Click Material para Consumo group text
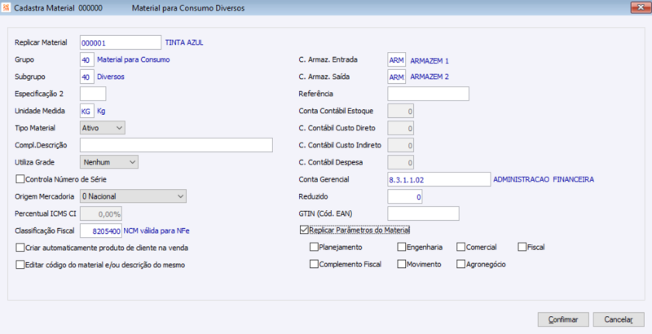The width and height of the screenshot is (652, 334). (x=134, y=59)
